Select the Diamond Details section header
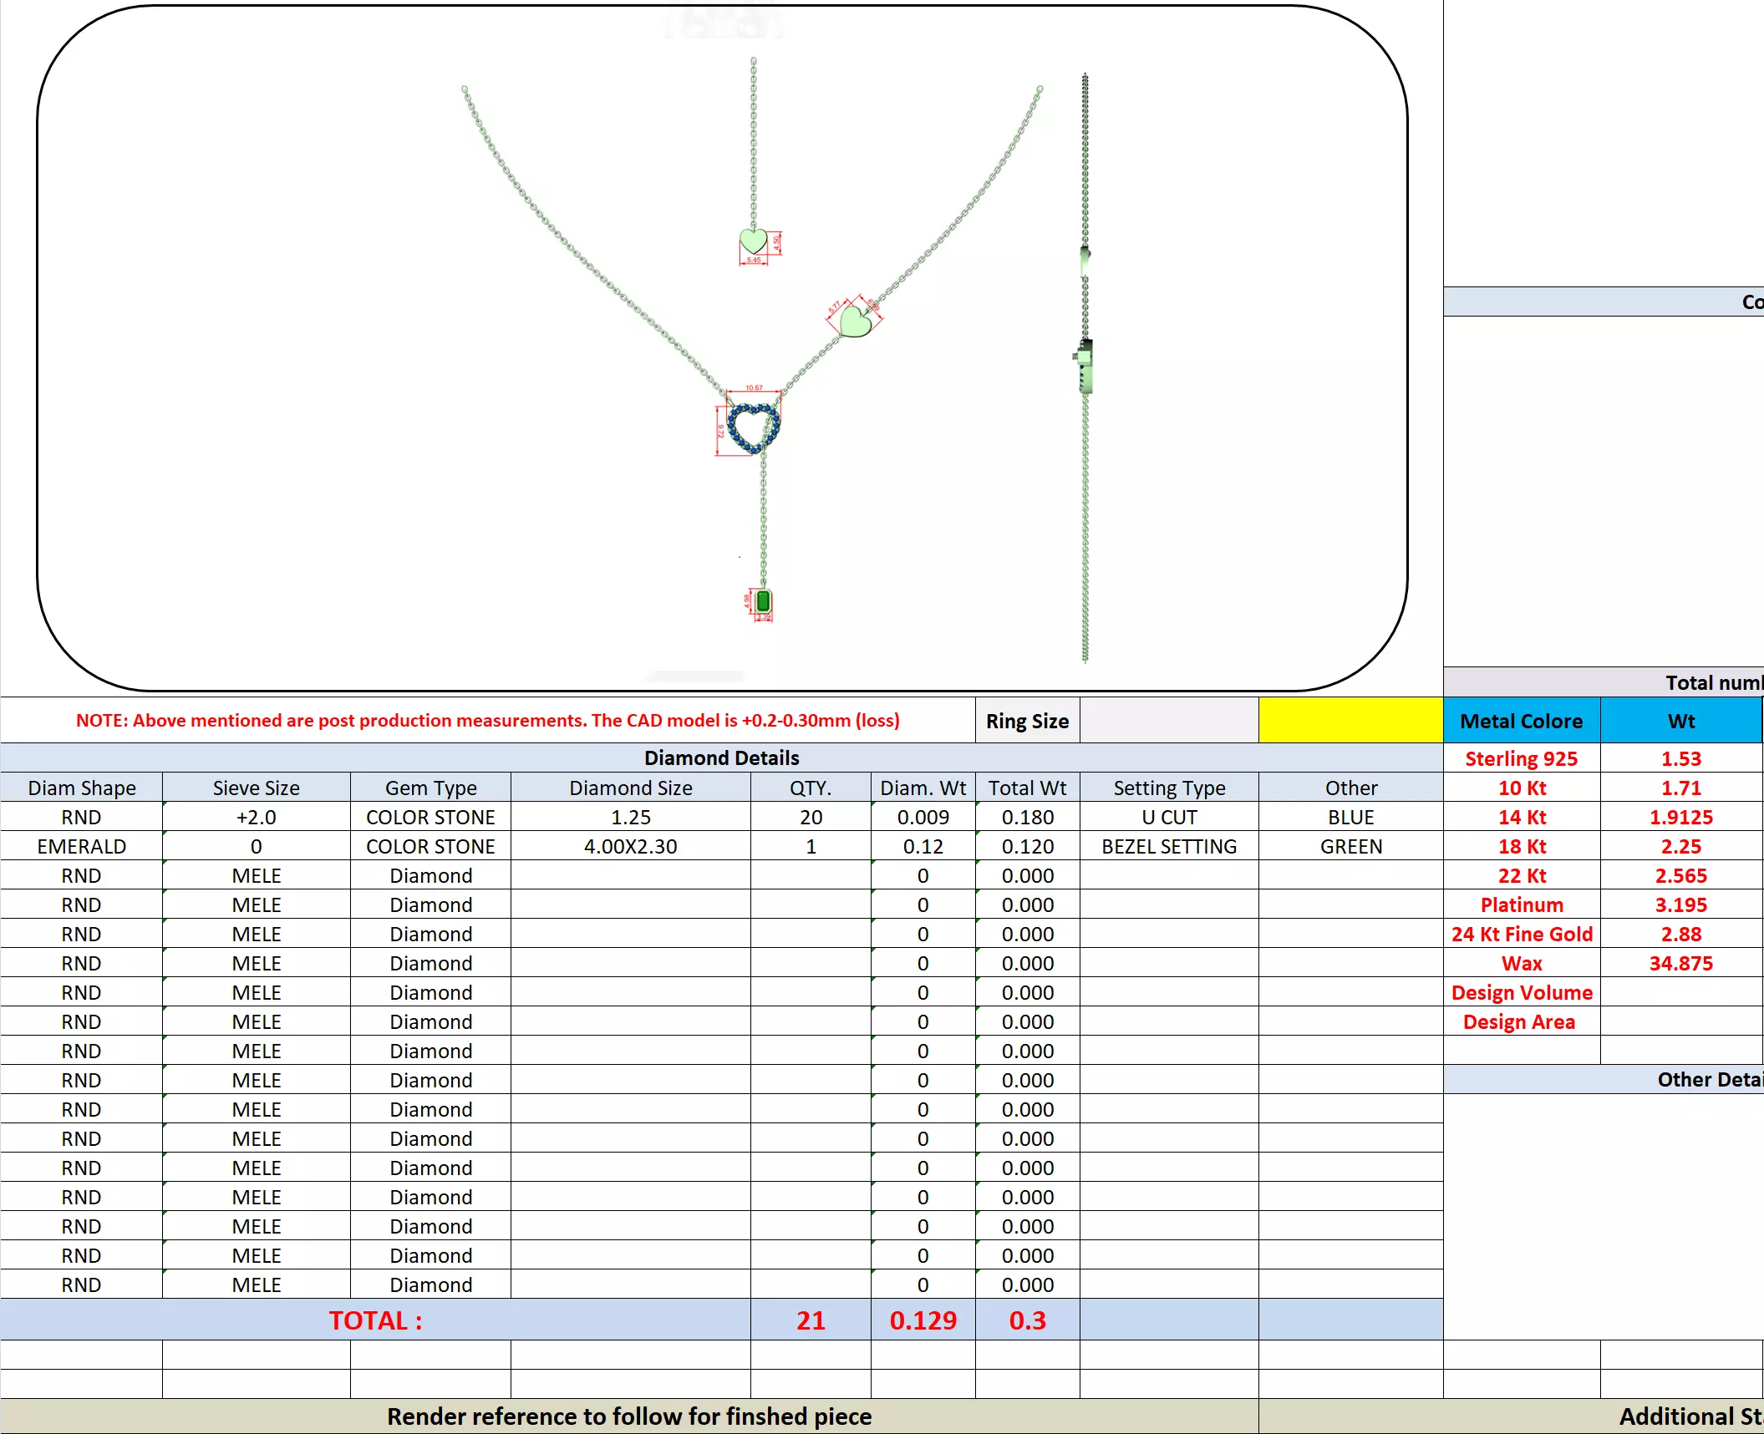The height and width of the screenshot is (1434, 1764). point(721,758)
